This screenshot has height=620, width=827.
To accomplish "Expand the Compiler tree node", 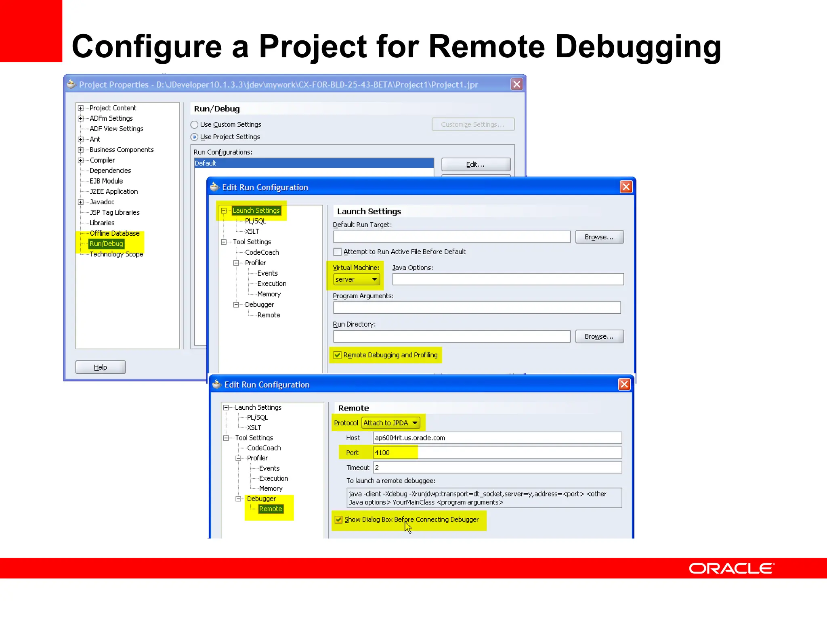I will (81, 161).
